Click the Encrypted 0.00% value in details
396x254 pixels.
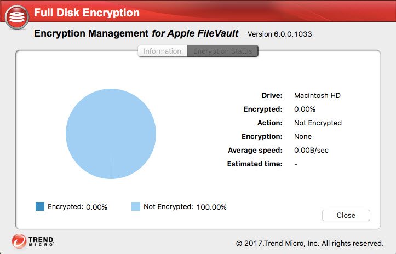point(305,109)
